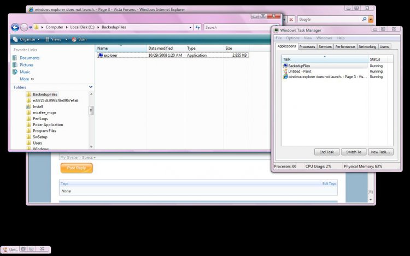
Task: Click the IE search magnifier icon
Action: click(x=364, y=19)
